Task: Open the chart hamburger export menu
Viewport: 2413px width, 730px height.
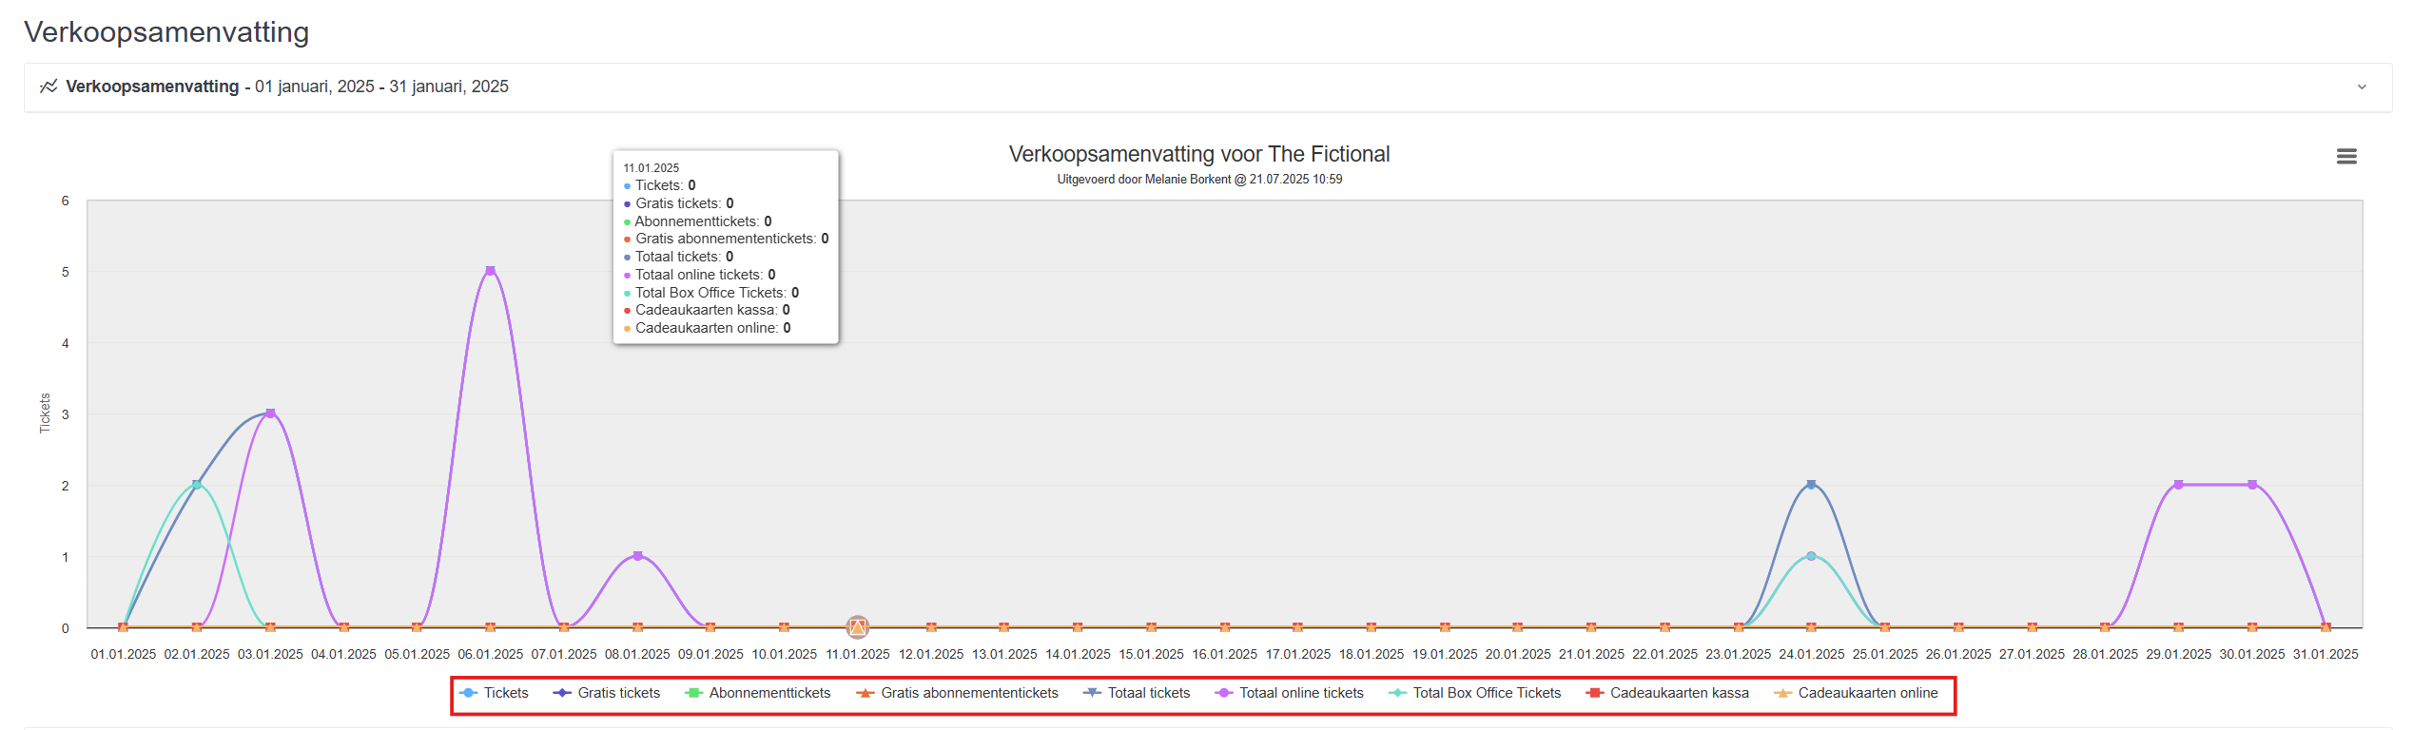Action: 2345,157
